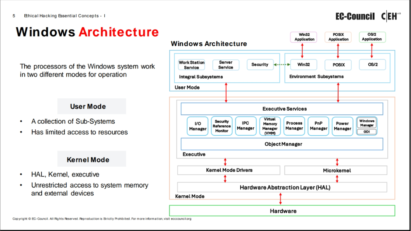This screenshot has height=231, width=411.
Task: Select the Power Manager box
Action: pos(342,126)
